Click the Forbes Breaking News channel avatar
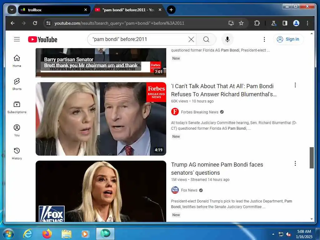Screen dimensions: 320x240 coord(175,112)
